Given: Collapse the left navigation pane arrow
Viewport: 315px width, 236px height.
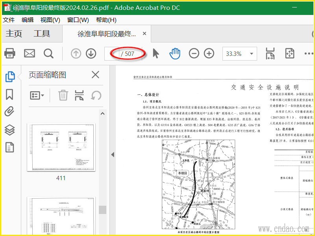Looking at the screenshot, I should click(x=113, y=155).
